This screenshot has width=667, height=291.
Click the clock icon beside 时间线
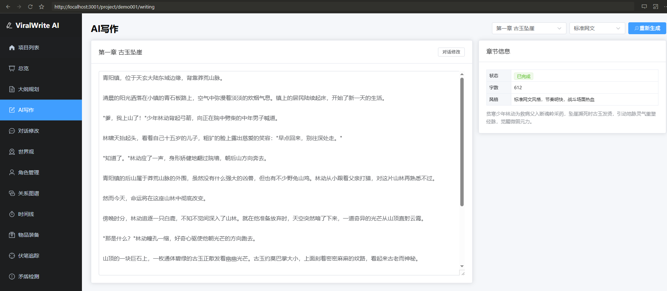pos(12,214)
